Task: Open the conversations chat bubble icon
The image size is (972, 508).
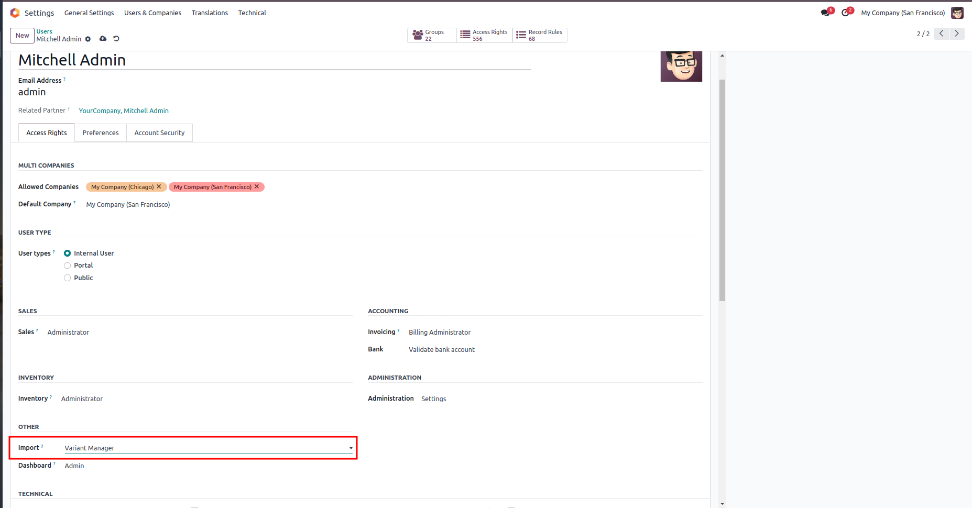Action: (825, 13)
